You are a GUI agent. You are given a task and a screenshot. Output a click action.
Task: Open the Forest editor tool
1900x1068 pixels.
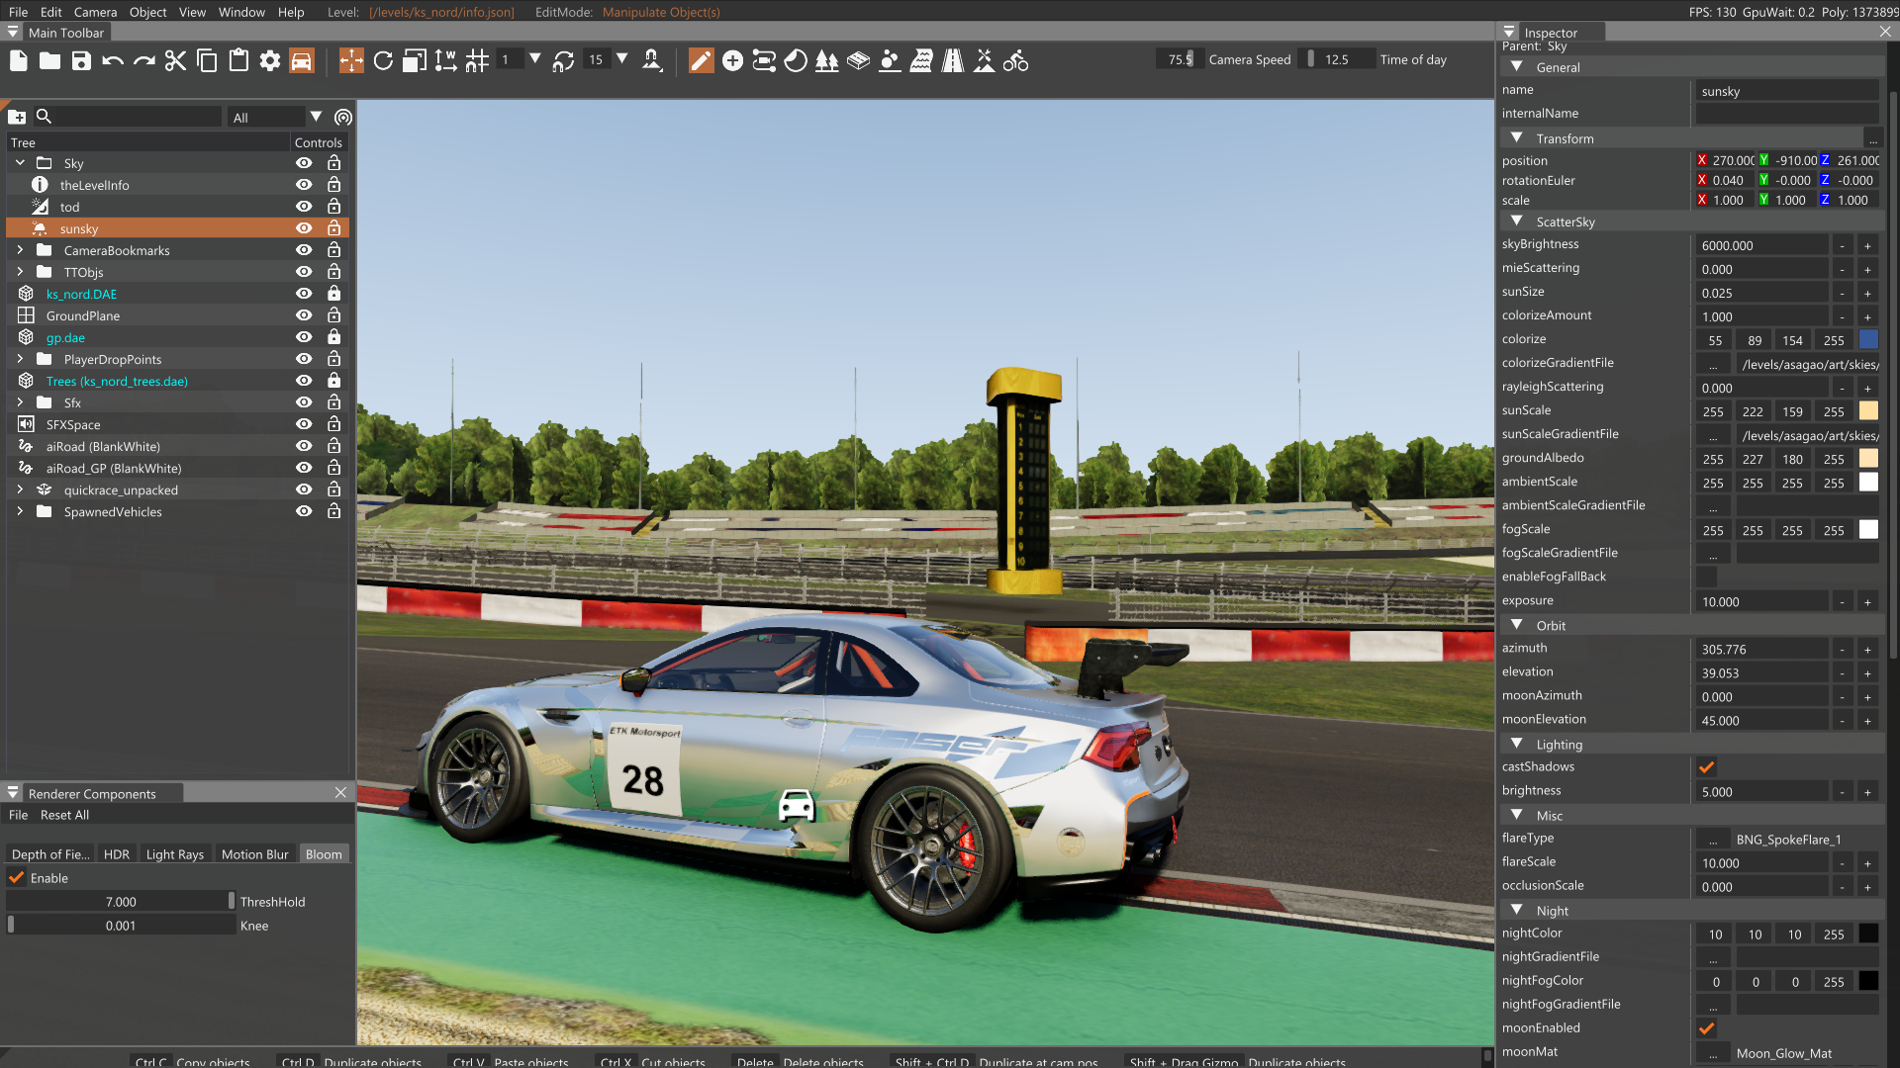coord(826,61)
